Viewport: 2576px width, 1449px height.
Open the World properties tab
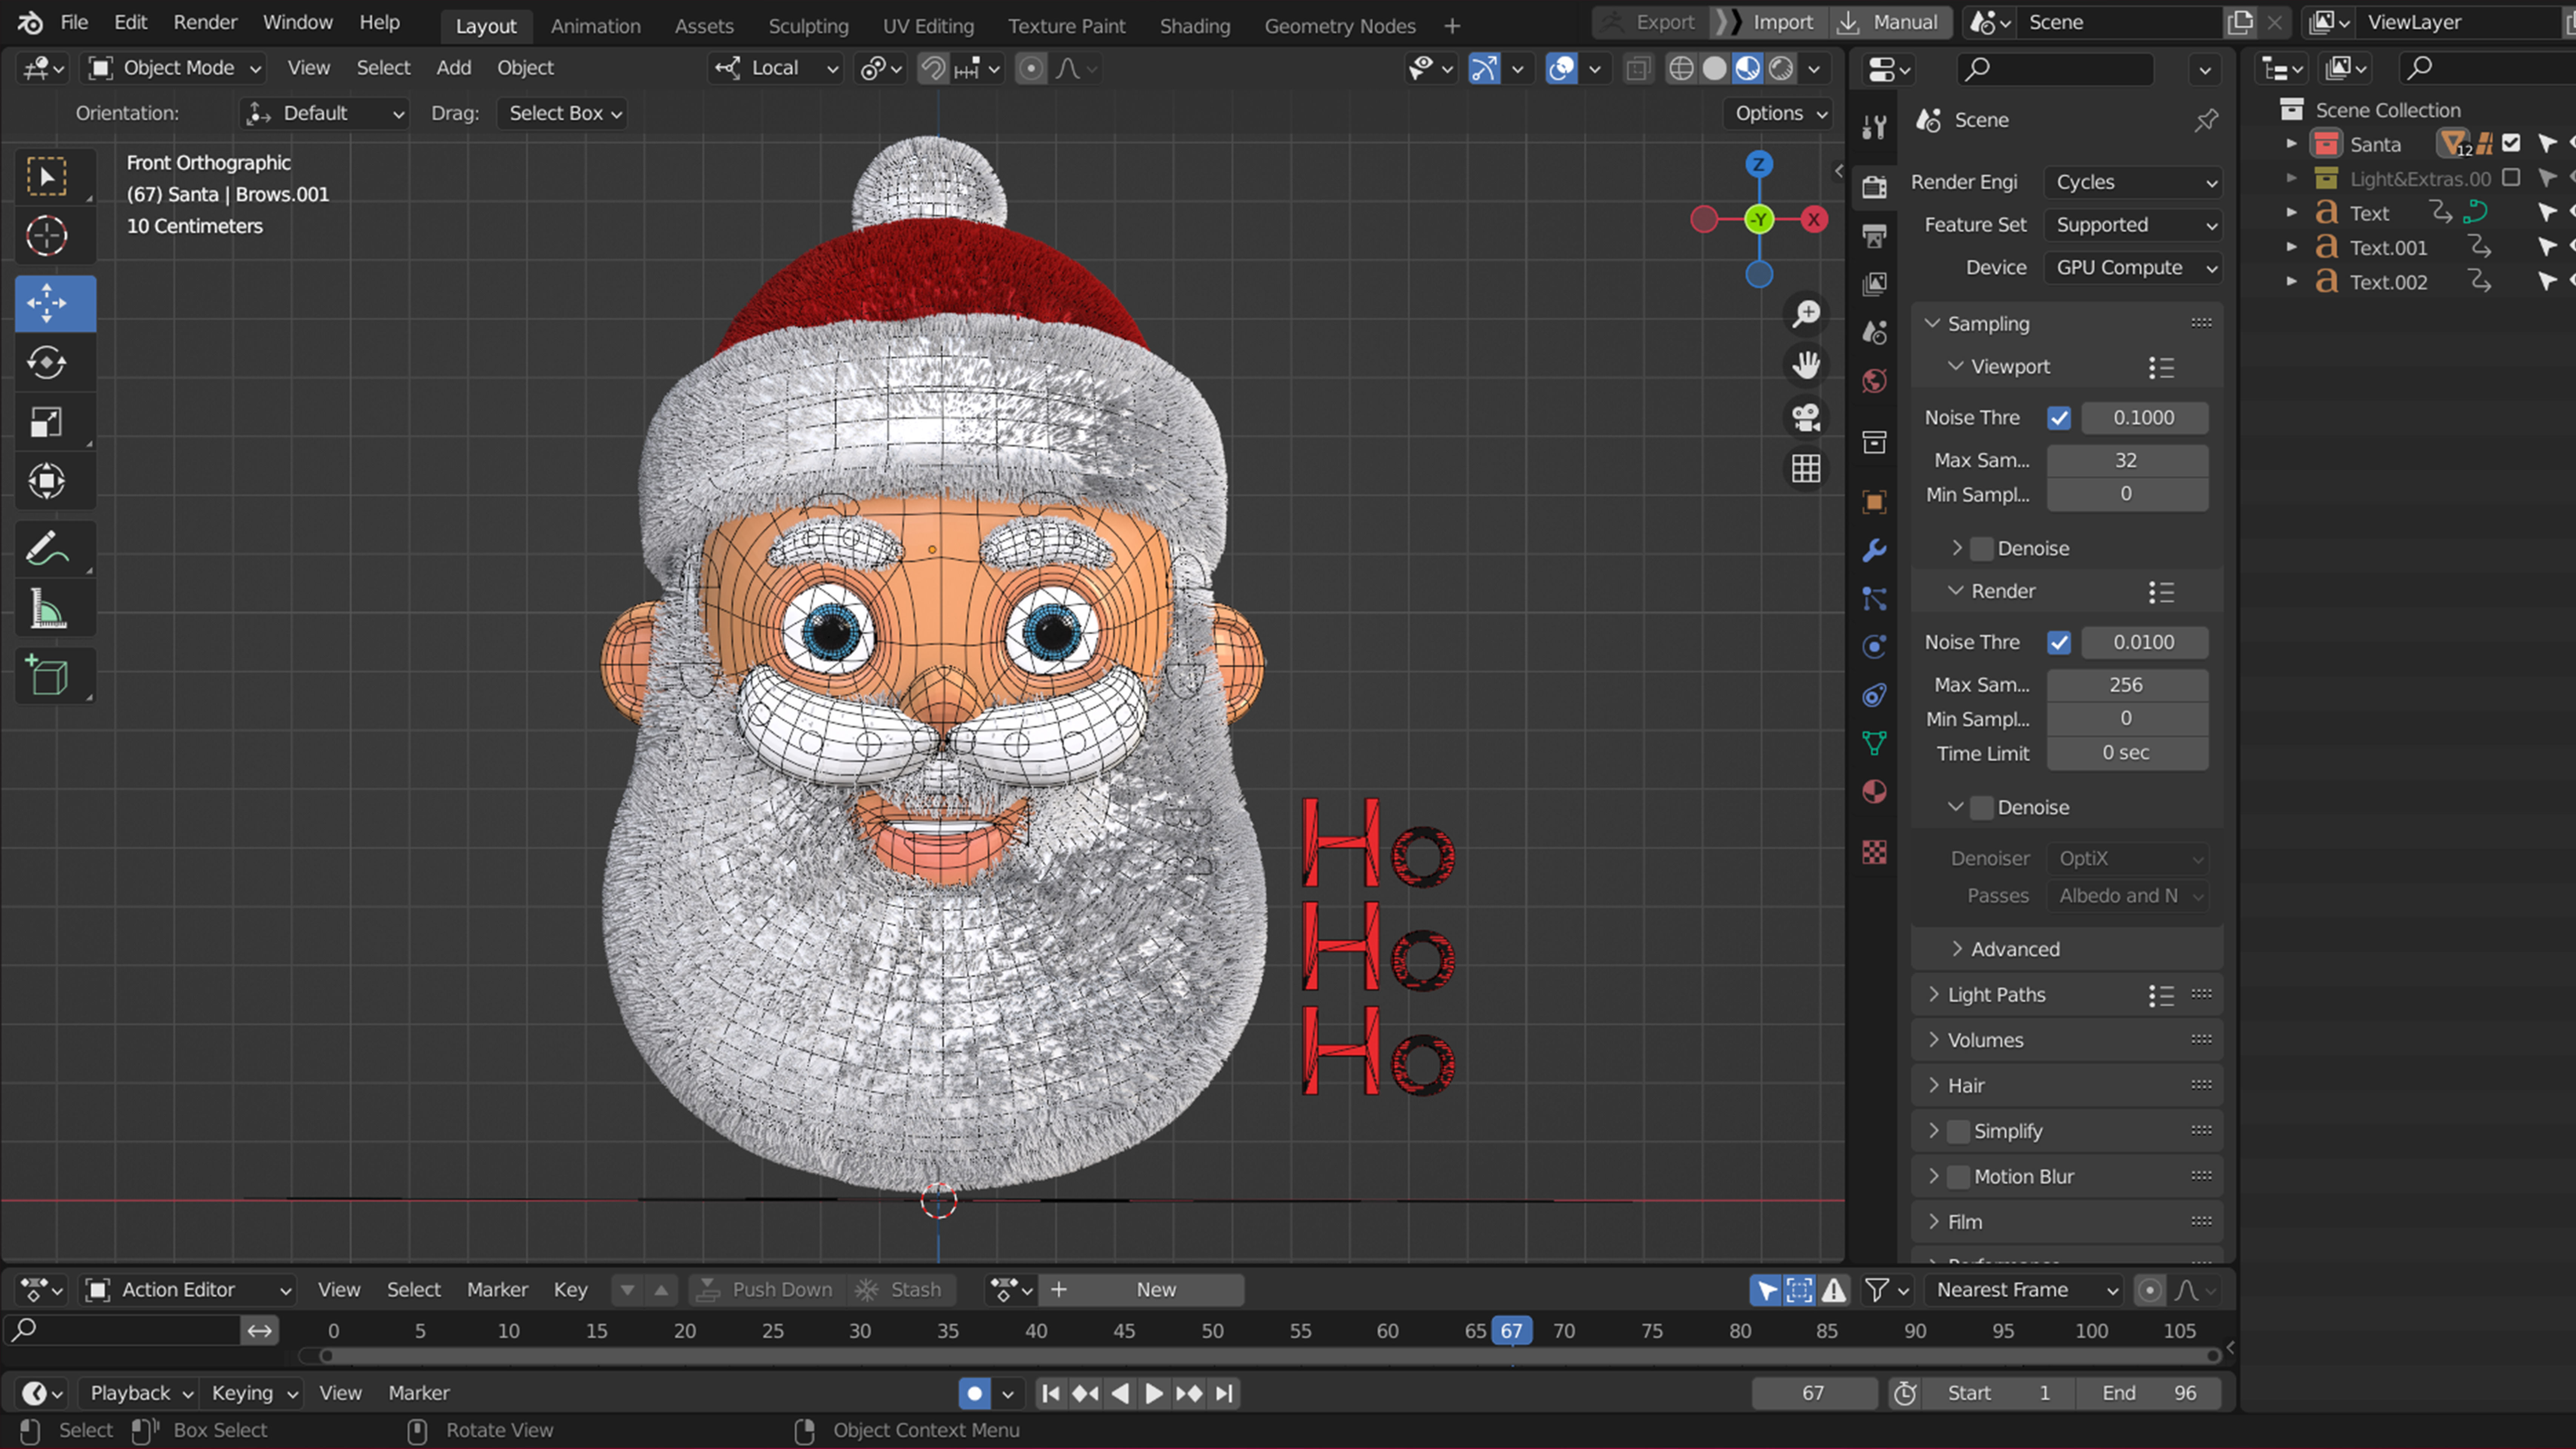pos(1875,381)
